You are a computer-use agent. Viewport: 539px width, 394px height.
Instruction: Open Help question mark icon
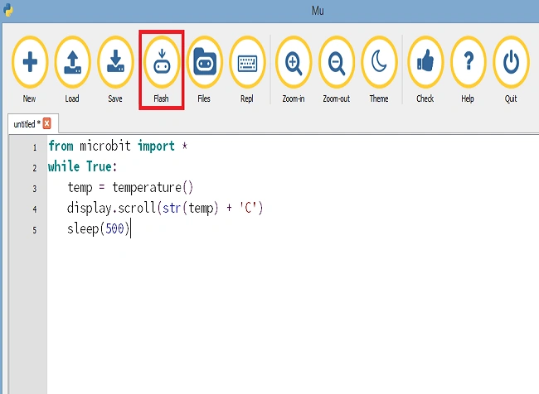click(x=469, y=62)
